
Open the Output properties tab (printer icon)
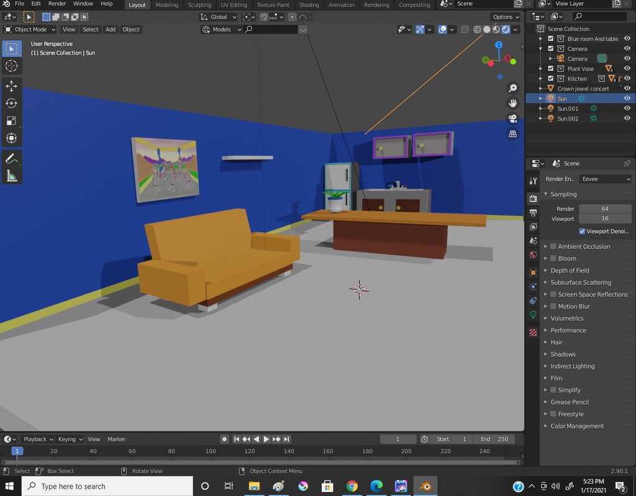tap(533, 212)
